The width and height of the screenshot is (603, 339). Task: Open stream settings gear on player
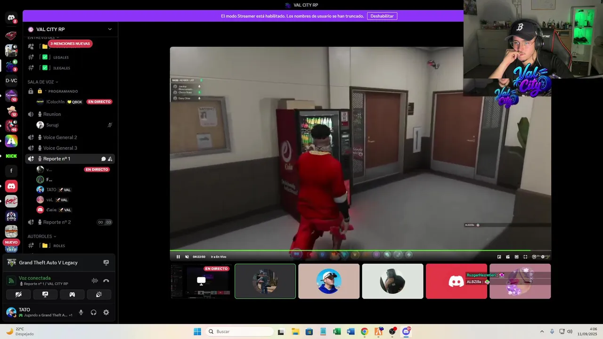click(x=543, y=257)
